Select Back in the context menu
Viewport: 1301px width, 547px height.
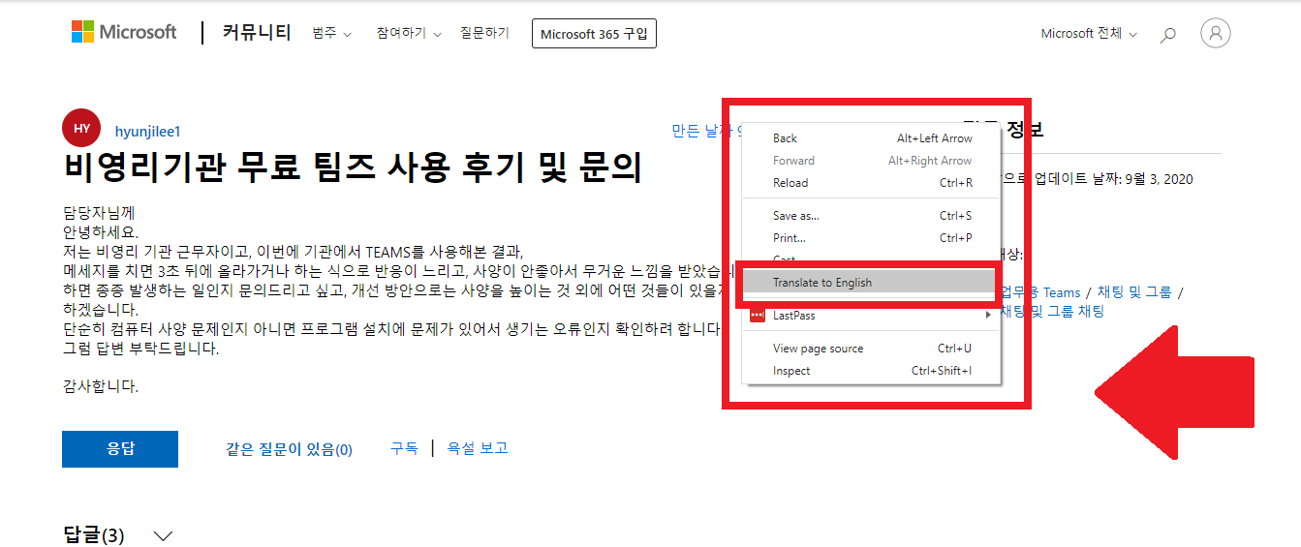pos(870,138)
